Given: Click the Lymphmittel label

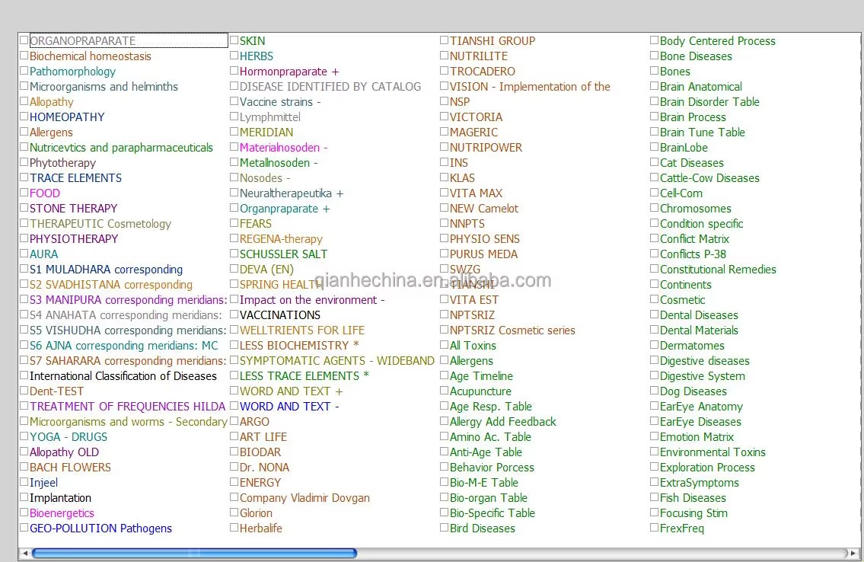Looking at the screenshot, I should coord(270,117).
